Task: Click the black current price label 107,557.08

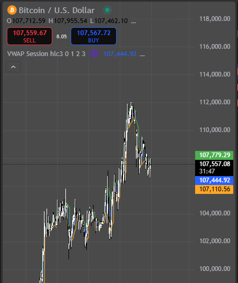Action: 215,164
